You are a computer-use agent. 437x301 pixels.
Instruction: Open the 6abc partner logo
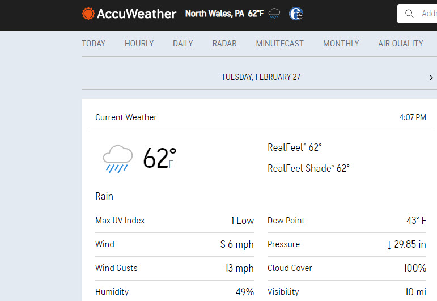[x=296, y=14]
